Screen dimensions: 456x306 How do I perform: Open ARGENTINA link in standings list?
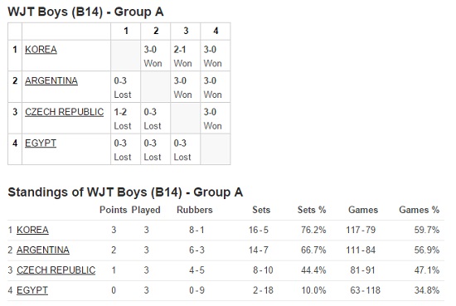pyautogui.click(x=43, y=250)
